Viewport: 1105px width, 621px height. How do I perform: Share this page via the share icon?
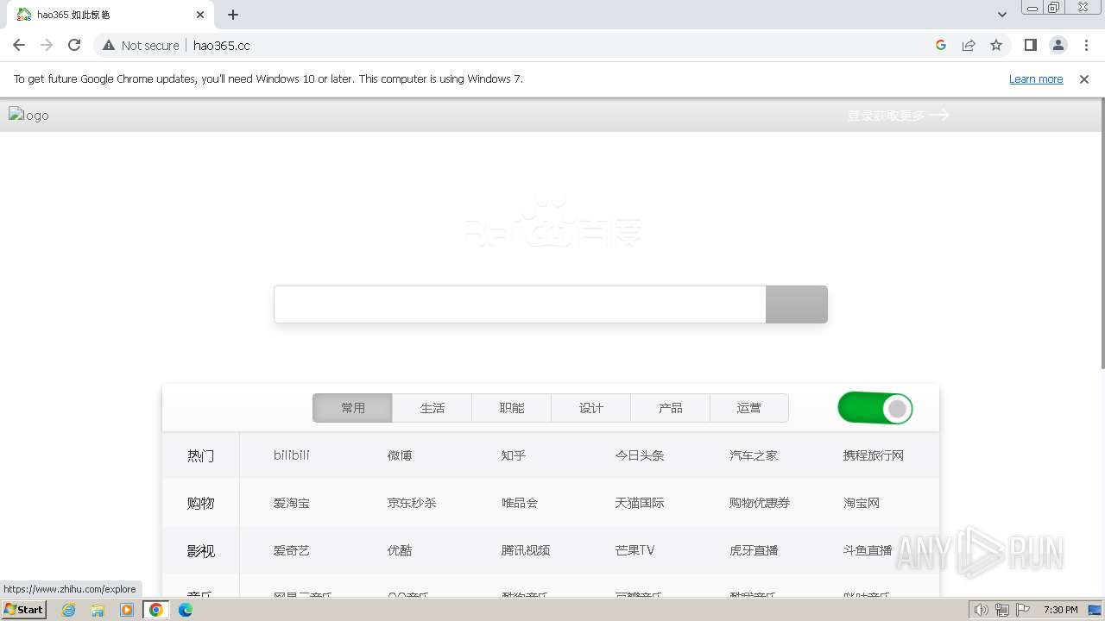969,45
